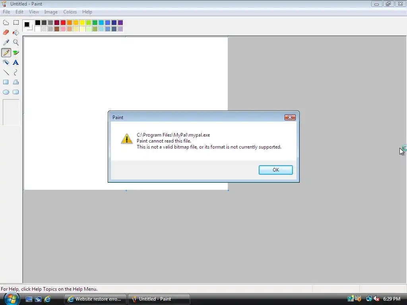Open the Image menu
The height and width of the screenshot is (305, 407).
[x=51, y=12]
